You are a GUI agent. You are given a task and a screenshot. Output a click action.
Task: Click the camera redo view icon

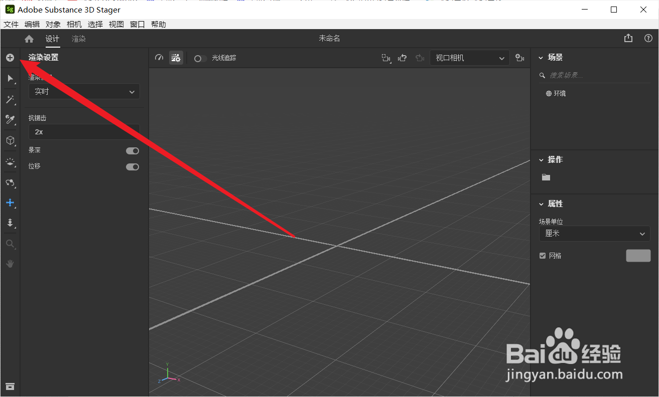click(x=420, y=58)
